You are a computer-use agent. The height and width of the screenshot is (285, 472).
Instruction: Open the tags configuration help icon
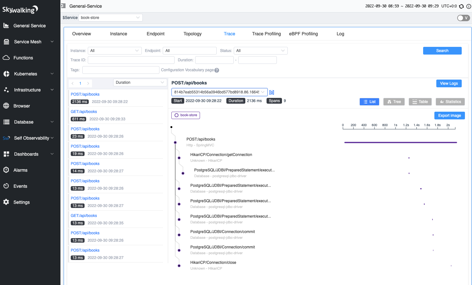pos(217,70)
